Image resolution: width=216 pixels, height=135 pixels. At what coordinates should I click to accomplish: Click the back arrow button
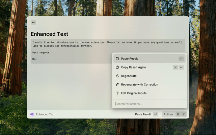point(33,22)
